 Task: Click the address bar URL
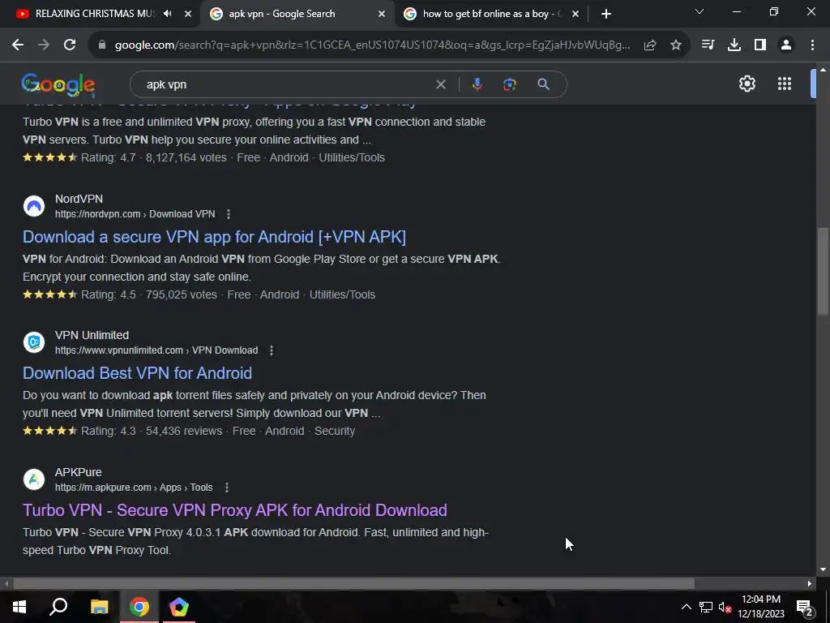tap(372, 45)
